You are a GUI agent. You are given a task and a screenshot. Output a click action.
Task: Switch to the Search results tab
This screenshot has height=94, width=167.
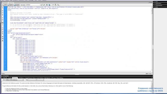10,78
